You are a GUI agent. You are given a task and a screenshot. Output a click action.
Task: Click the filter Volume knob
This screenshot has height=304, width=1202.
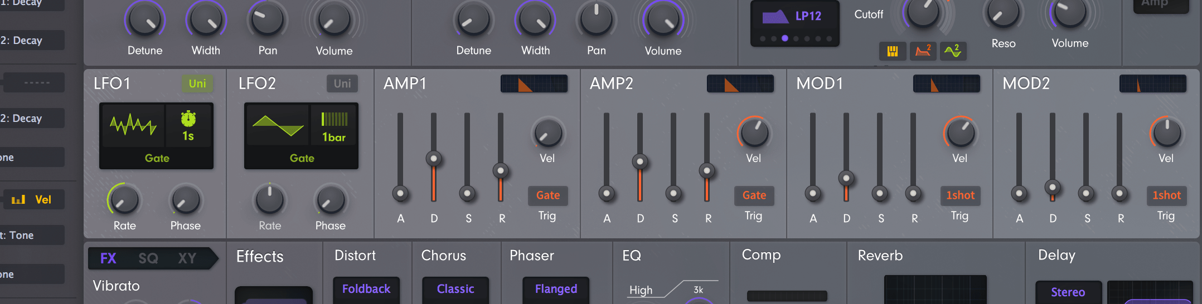coord(1069,12)
